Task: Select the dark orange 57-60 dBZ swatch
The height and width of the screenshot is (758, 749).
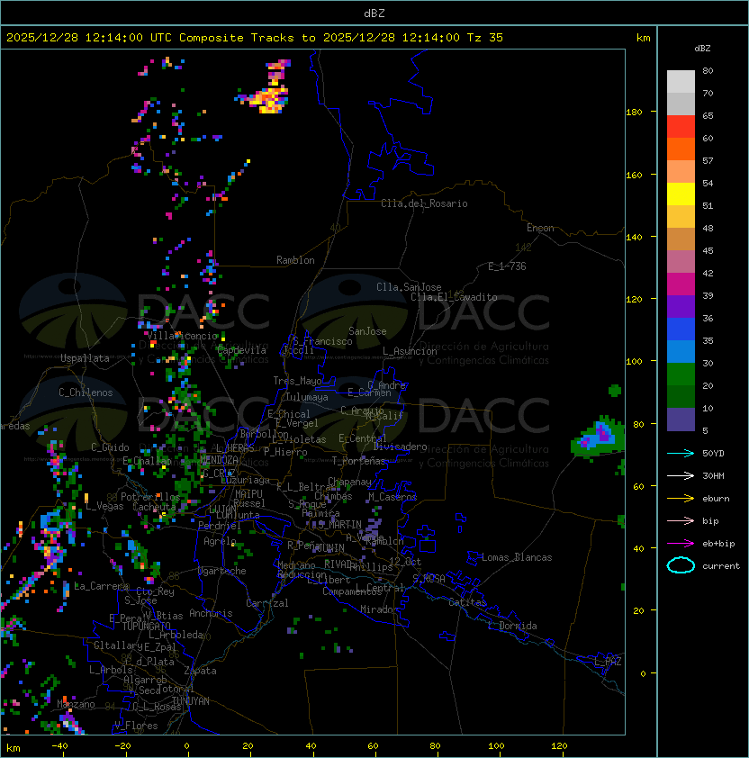Action: tap(681, 149)
